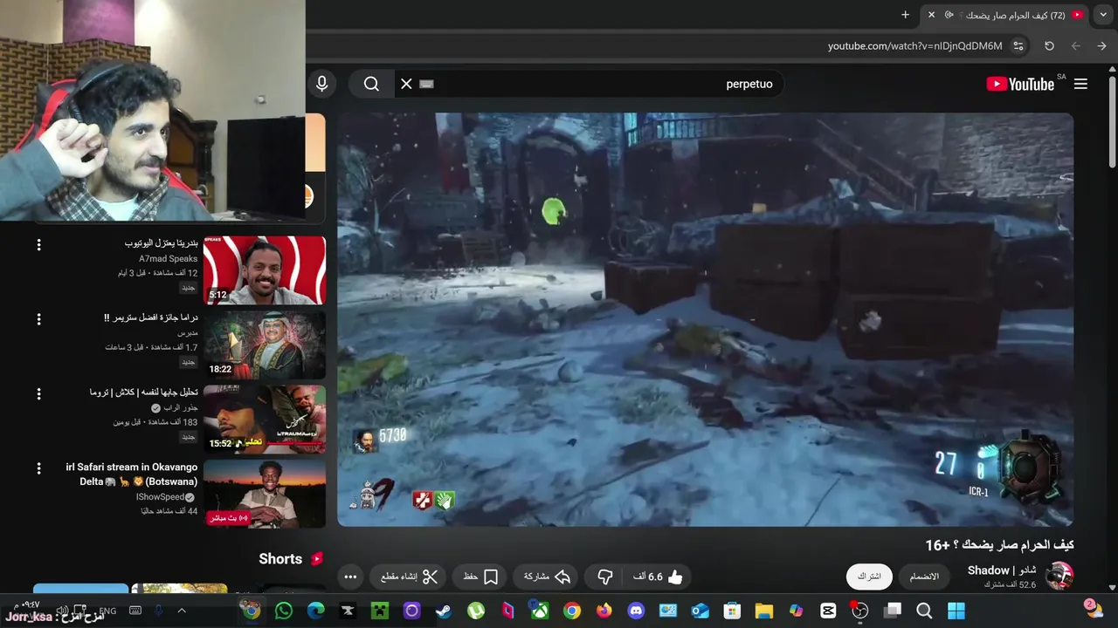
Task: Navigate back in browser history
Action: coord(1101,46)
